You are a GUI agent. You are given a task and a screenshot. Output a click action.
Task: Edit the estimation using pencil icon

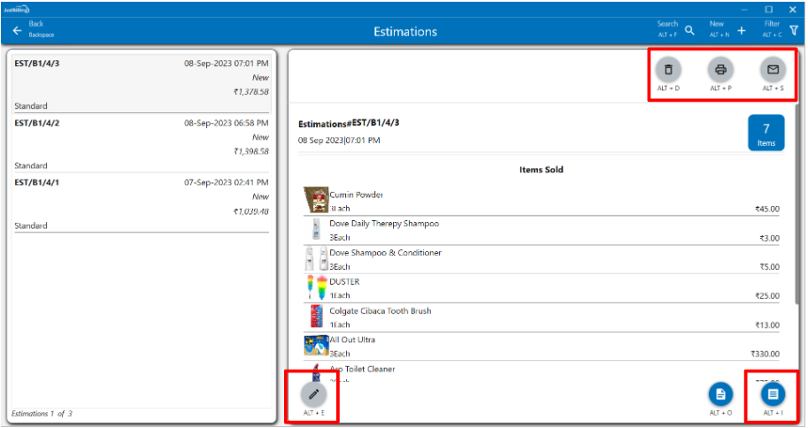(313, 394)
